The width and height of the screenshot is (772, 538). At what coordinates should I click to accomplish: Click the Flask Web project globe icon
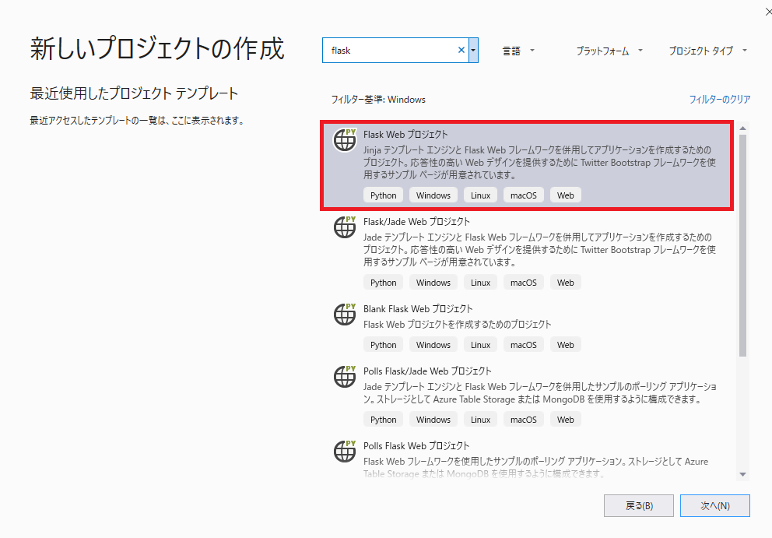(x=345, y=140)
